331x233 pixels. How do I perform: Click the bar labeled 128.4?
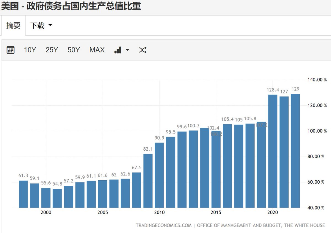coord(273,151)
